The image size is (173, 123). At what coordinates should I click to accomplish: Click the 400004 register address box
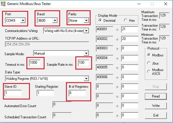105,58
